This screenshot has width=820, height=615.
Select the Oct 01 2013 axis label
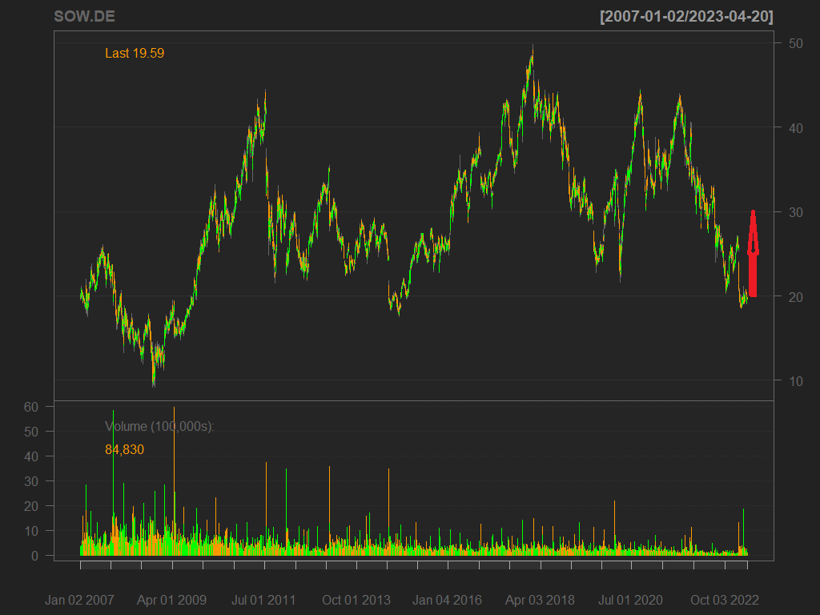point(356,600)
